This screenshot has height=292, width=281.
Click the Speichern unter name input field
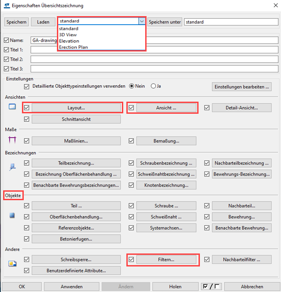point(231,22)
